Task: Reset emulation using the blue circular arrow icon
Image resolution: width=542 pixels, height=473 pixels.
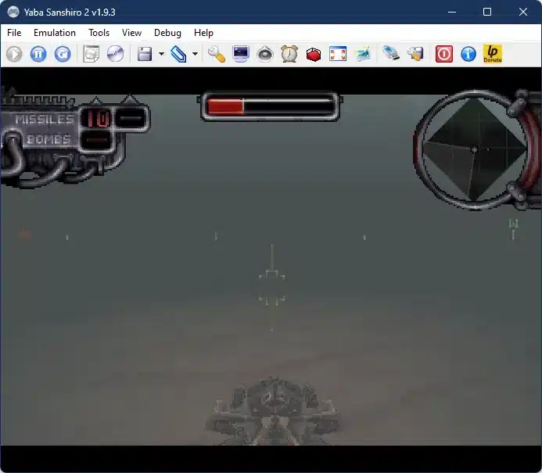Action: point(63,54)
